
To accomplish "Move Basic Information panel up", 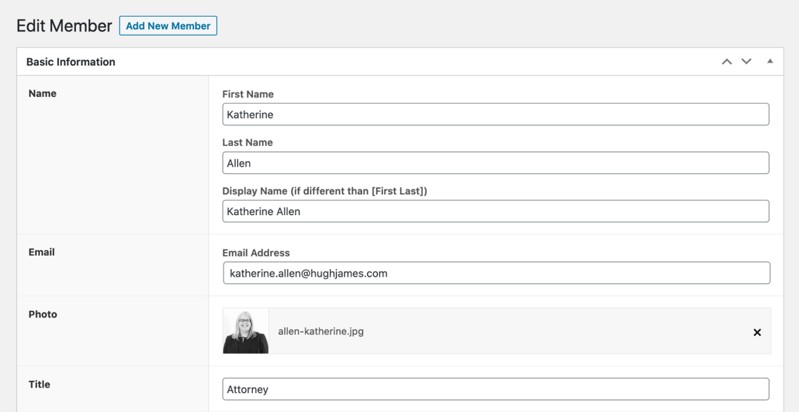I will (x=727, y=62).
